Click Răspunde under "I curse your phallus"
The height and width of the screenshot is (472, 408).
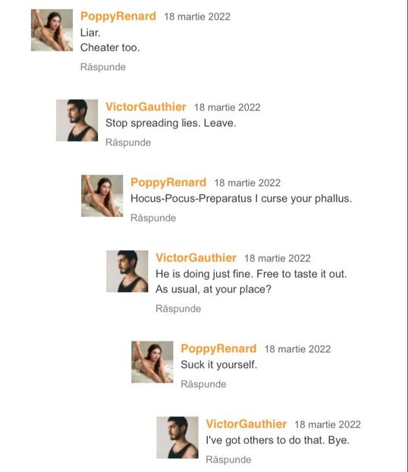coord(153,218)
